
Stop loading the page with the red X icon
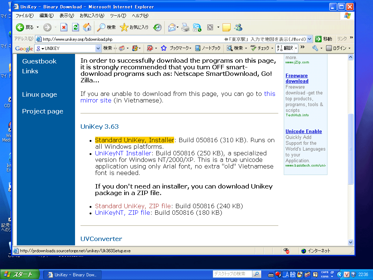coord(64,27)
